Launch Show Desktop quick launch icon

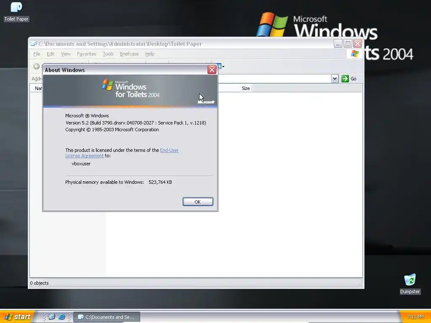[52, 317]
